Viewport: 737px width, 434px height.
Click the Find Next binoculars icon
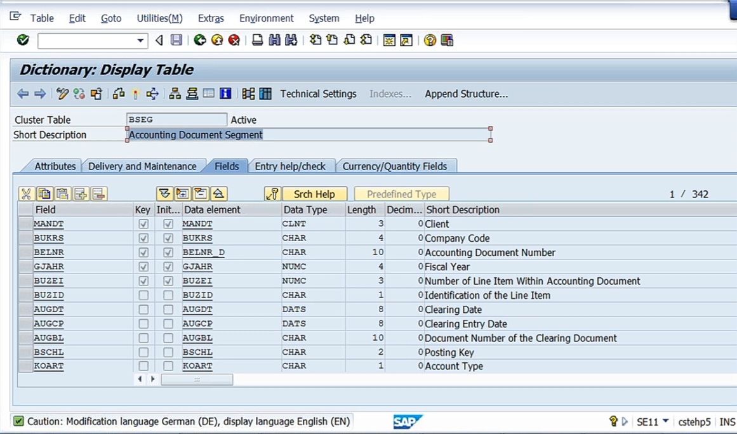click(x=291, y=40)
